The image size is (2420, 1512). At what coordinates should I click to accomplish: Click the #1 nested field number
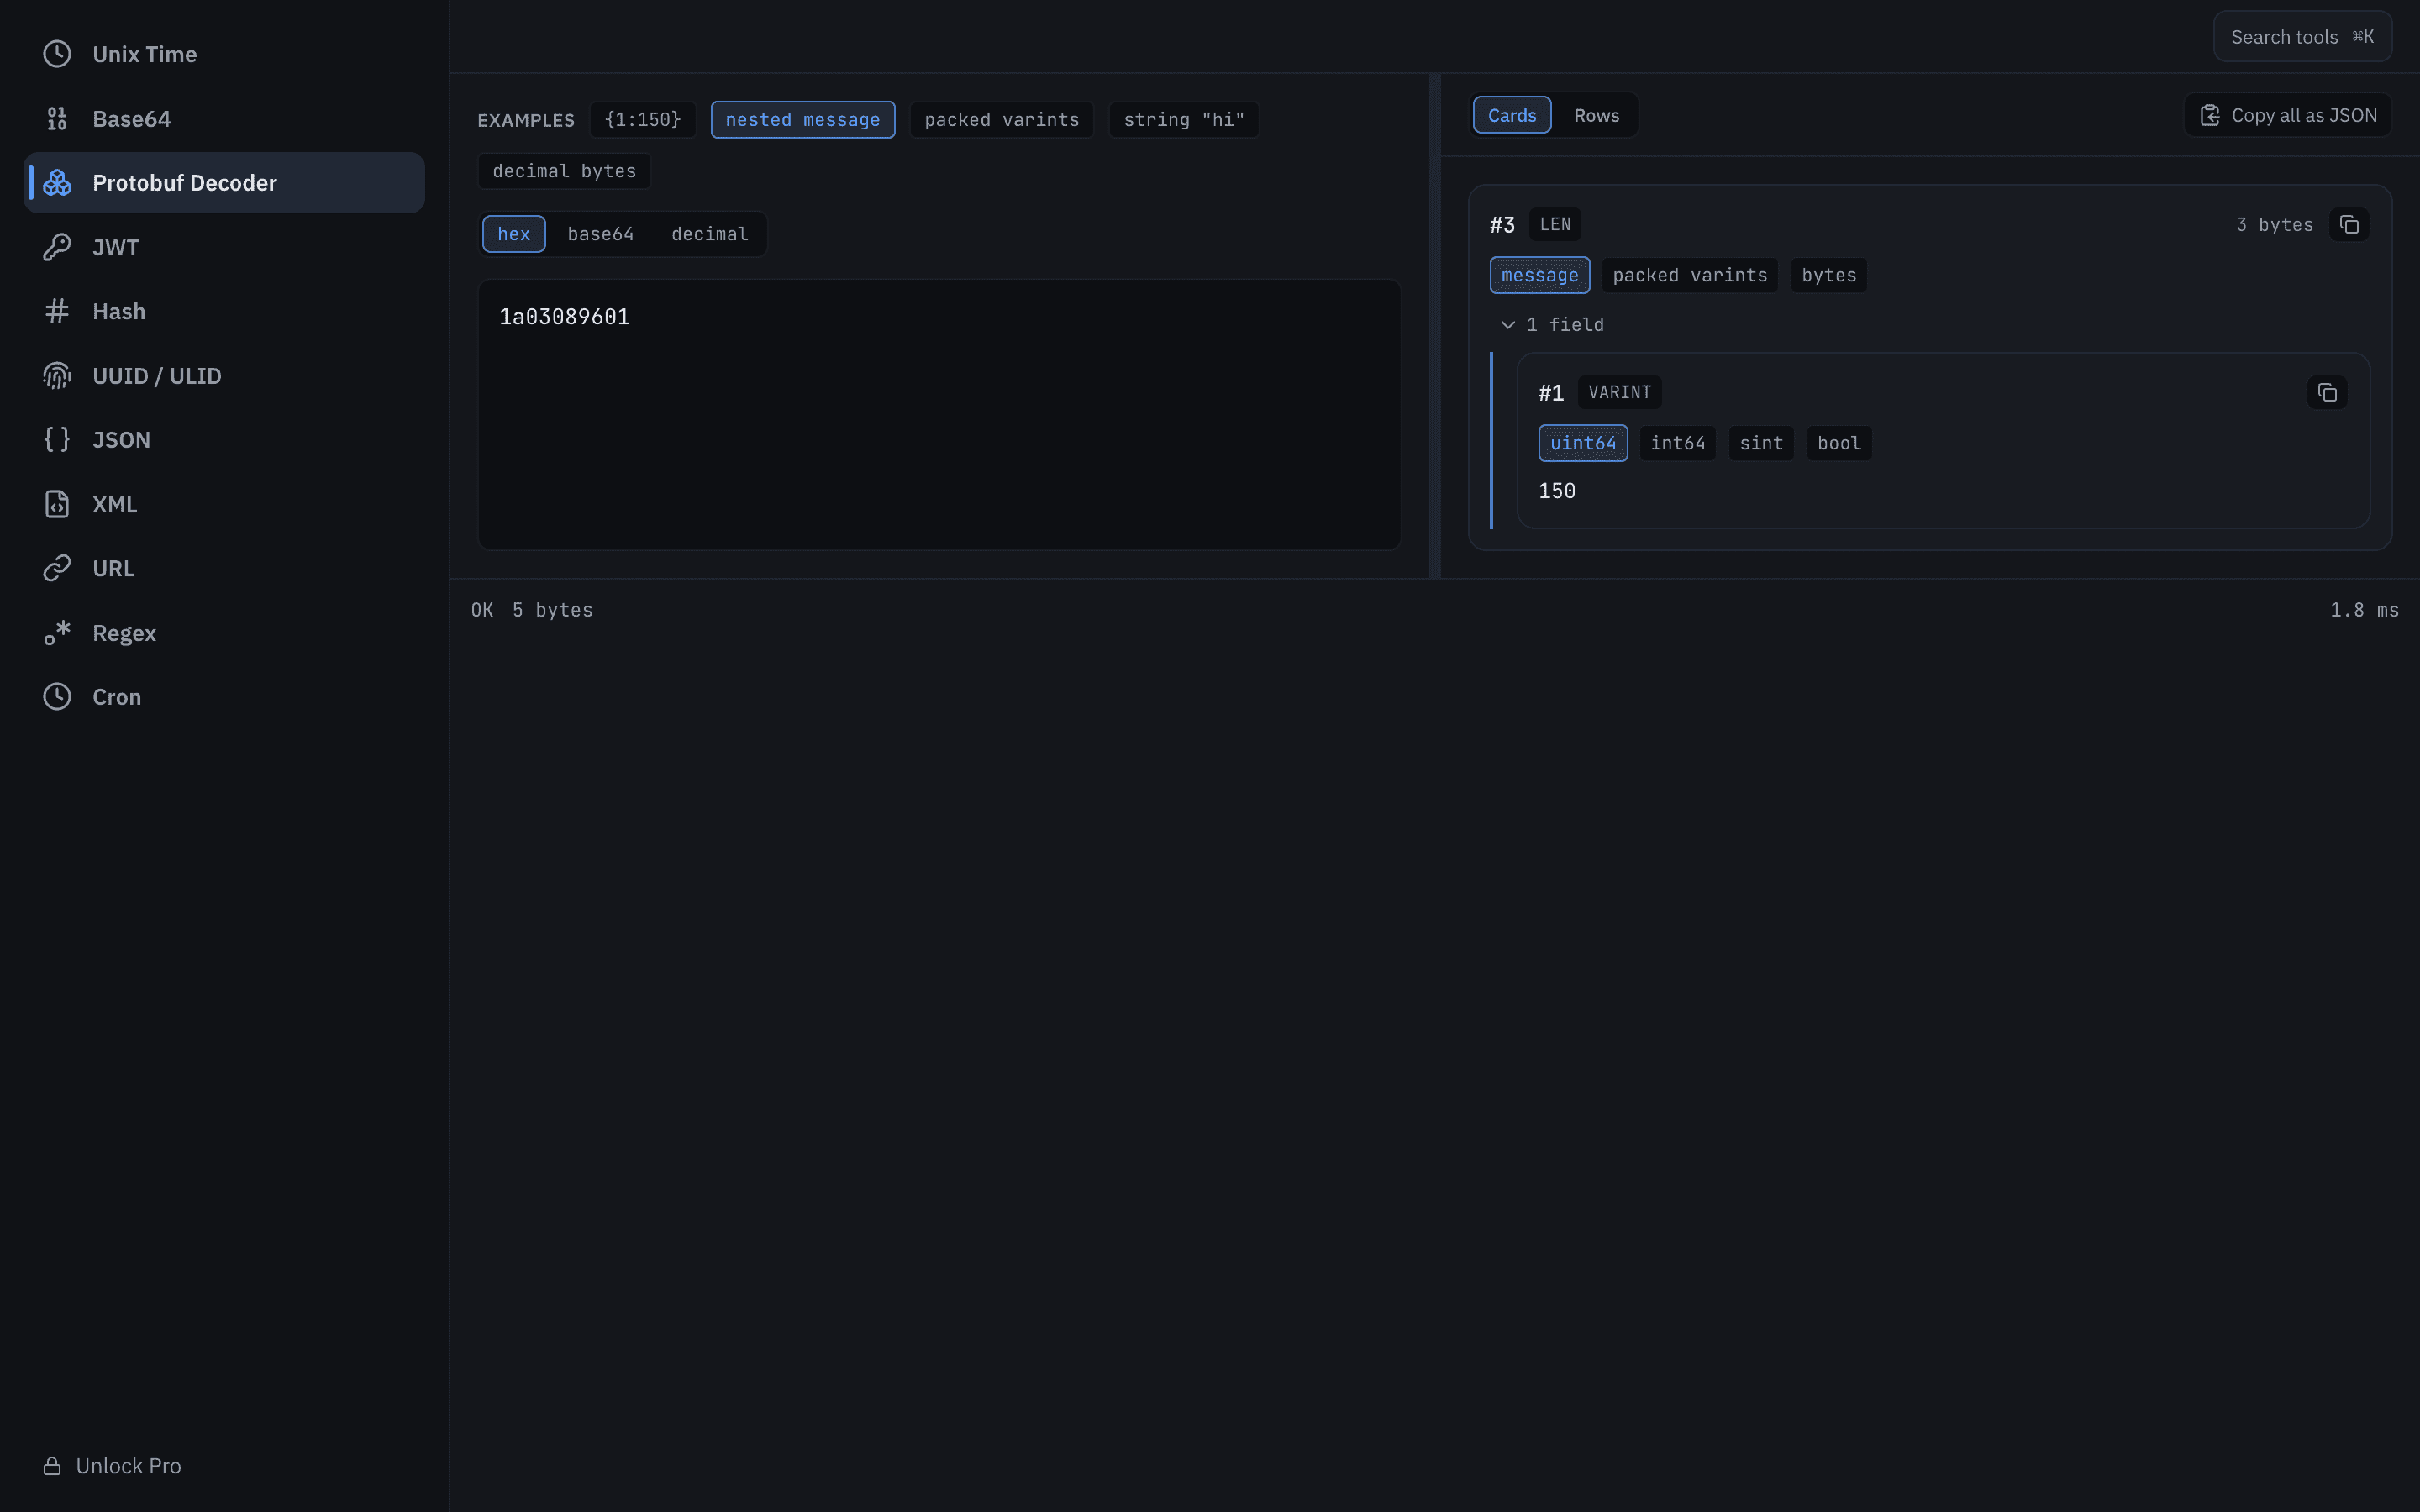pyautogui.click(x=1551, y=393)
